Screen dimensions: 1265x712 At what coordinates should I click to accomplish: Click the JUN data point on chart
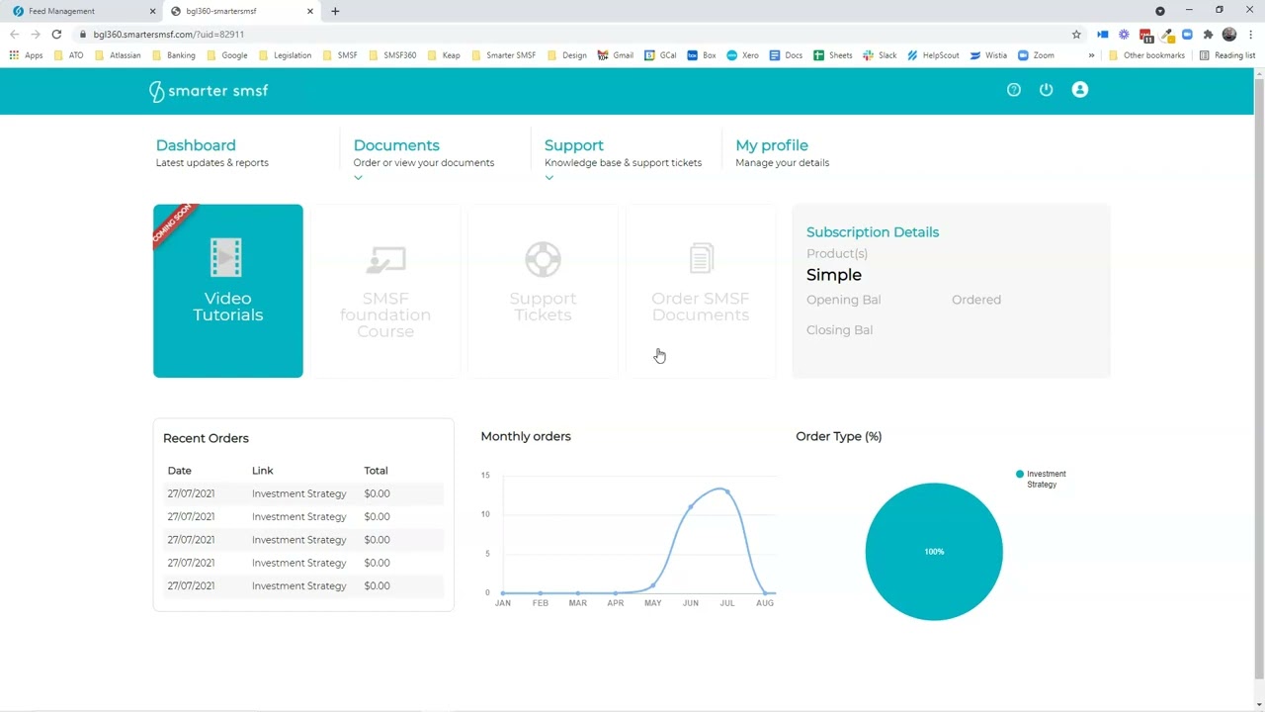coord(690,507)
